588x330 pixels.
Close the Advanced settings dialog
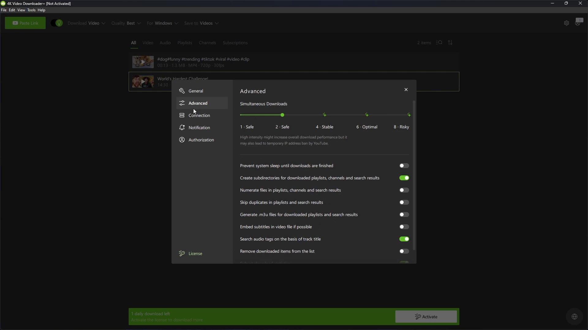pos(406,90)
